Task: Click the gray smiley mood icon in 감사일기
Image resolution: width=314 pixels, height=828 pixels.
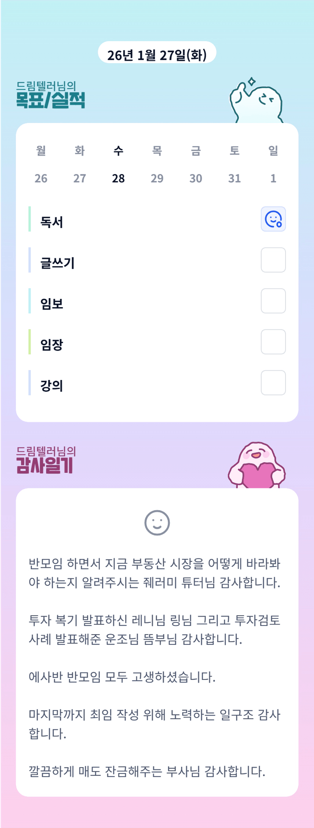Action: [x=157, y=523]
